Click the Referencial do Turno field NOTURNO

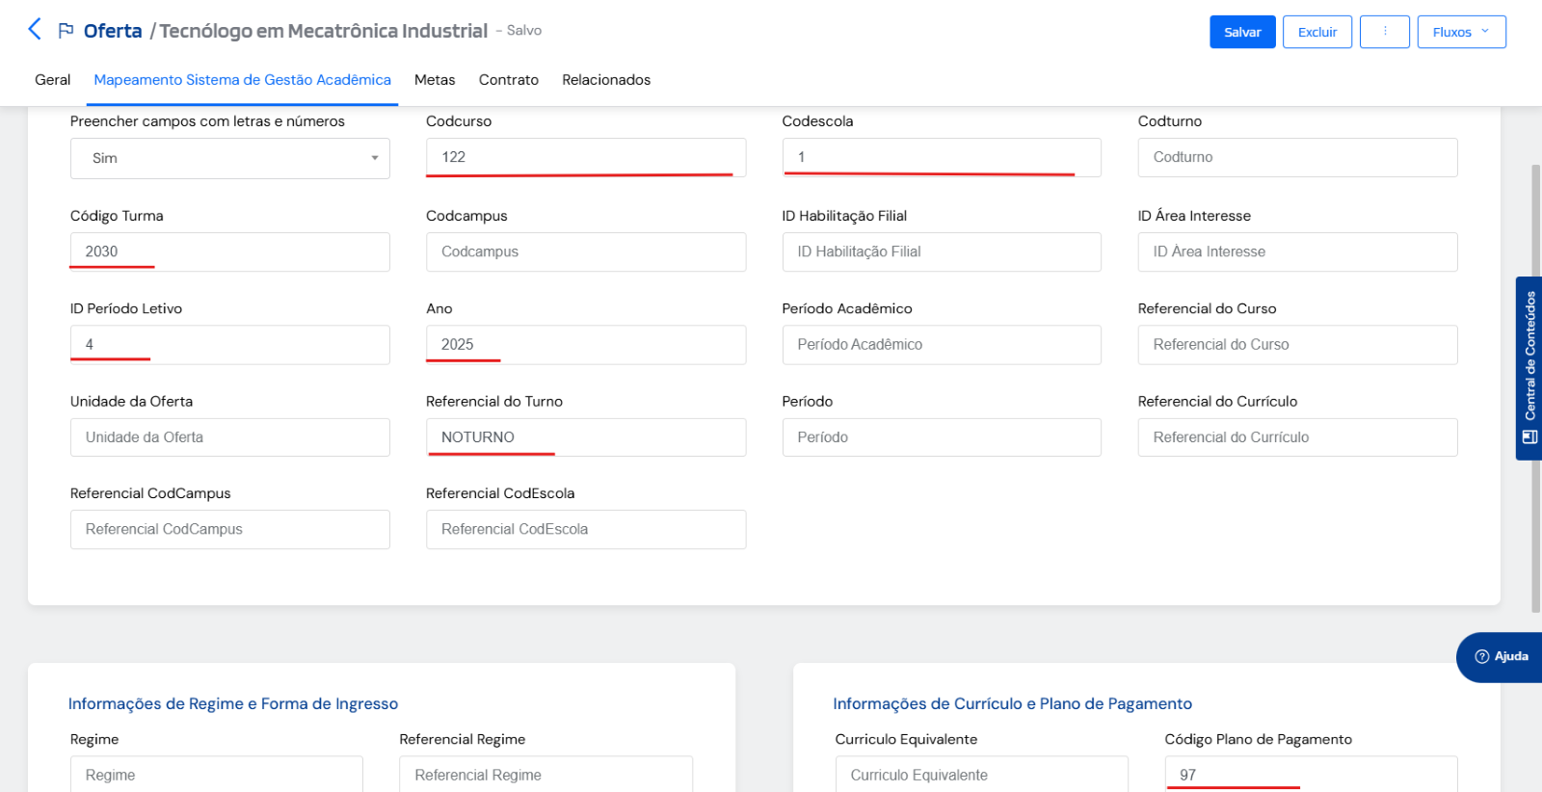pos(586,436)
